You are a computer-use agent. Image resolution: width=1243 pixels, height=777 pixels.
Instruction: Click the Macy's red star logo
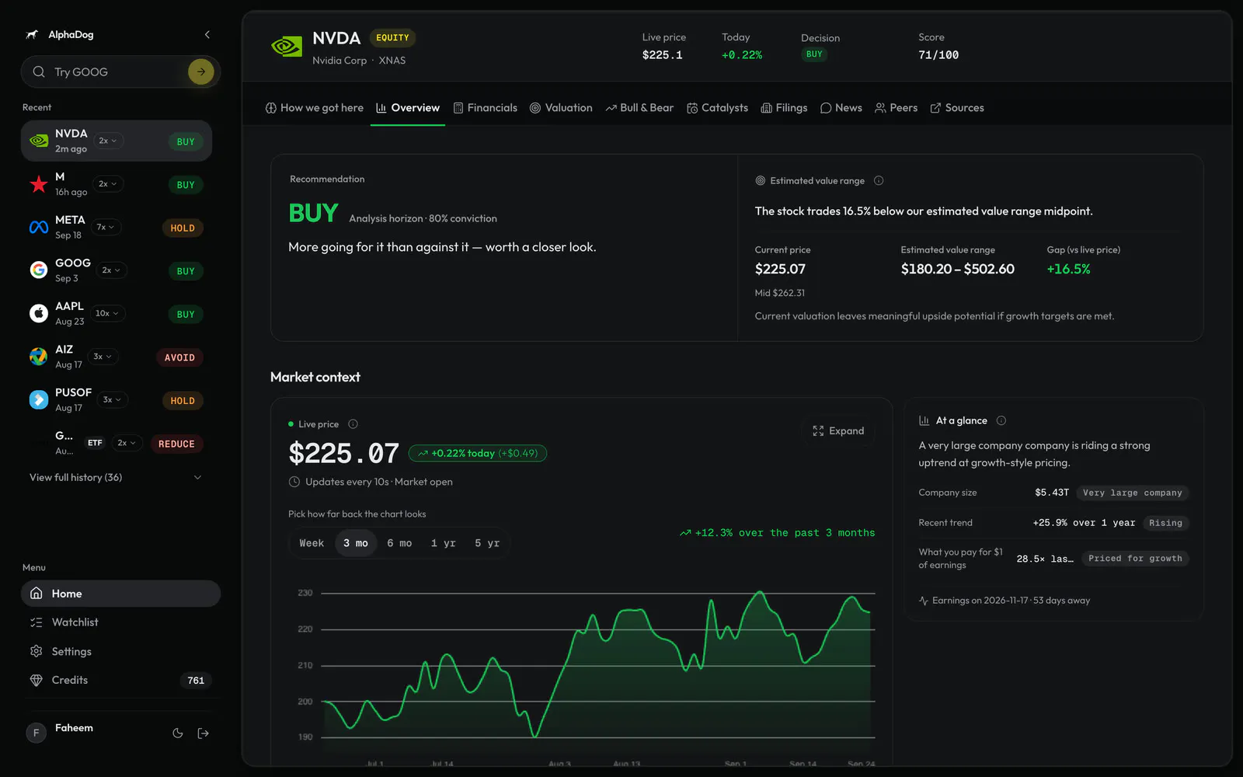pos(39,184)
